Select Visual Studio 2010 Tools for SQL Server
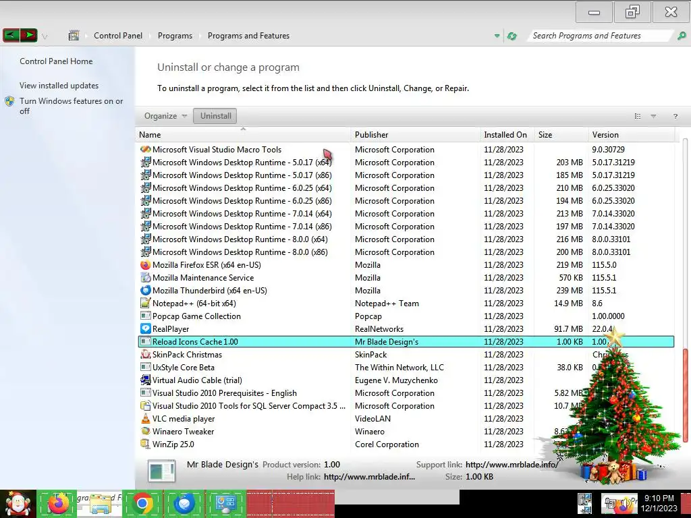The width and height of the screenshot is (691, 518). pyautogui.click(x=406, y=405)
